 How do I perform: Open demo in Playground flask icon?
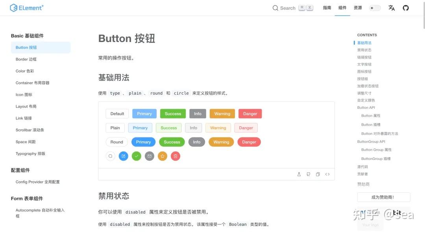pos(299,174)
